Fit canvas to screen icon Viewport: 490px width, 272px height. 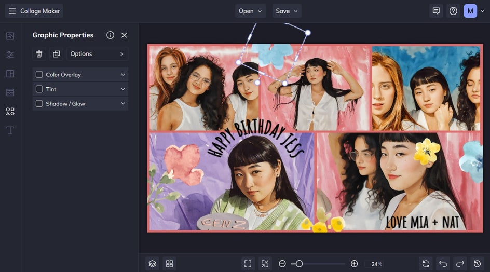[x=248, y=264]
